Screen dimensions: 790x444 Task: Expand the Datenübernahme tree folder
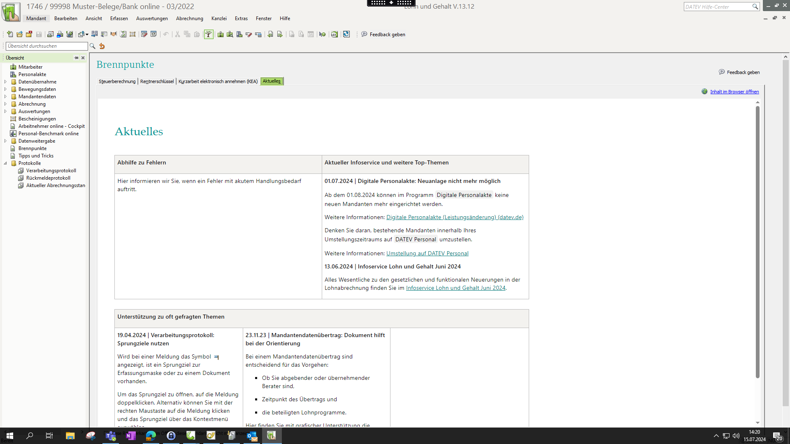click(5, 82)
